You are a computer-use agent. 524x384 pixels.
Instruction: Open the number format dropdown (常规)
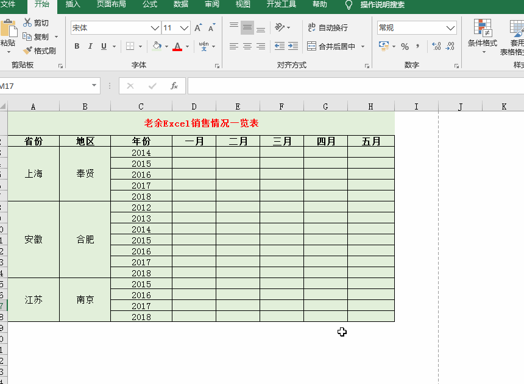[450, 28]
